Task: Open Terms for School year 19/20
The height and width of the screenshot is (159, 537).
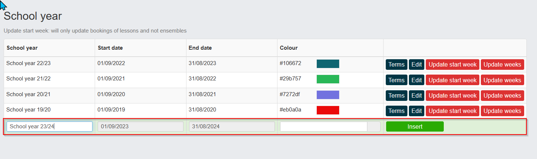Action: [396, 111]
